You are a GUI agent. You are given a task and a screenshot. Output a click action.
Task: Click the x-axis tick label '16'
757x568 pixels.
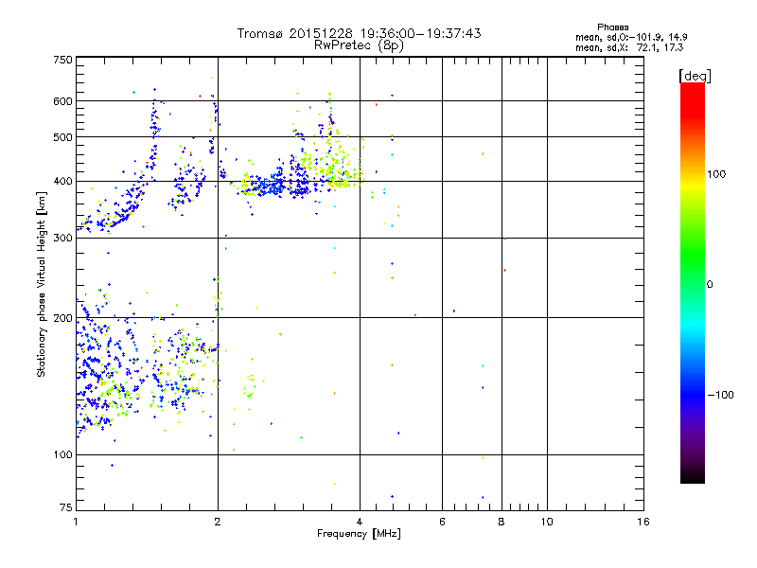[643, 522]
